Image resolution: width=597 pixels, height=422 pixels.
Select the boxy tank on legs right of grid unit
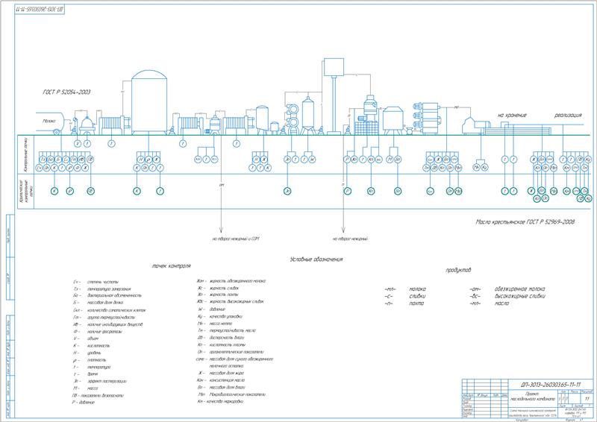point(393,121)
